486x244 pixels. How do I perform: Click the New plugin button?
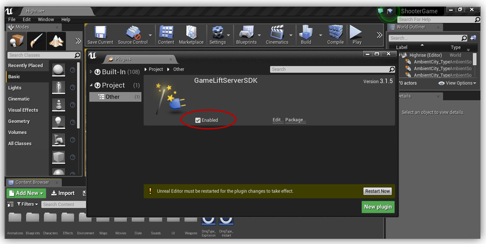[x=378, y=207]
